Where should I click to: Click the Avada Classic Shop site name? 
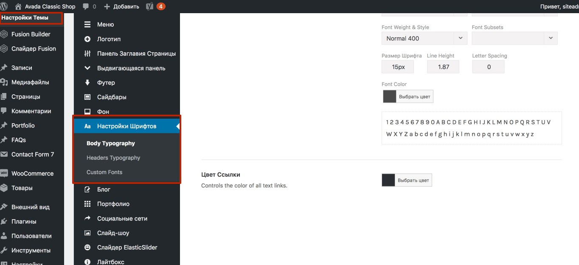tap(50, 7)
